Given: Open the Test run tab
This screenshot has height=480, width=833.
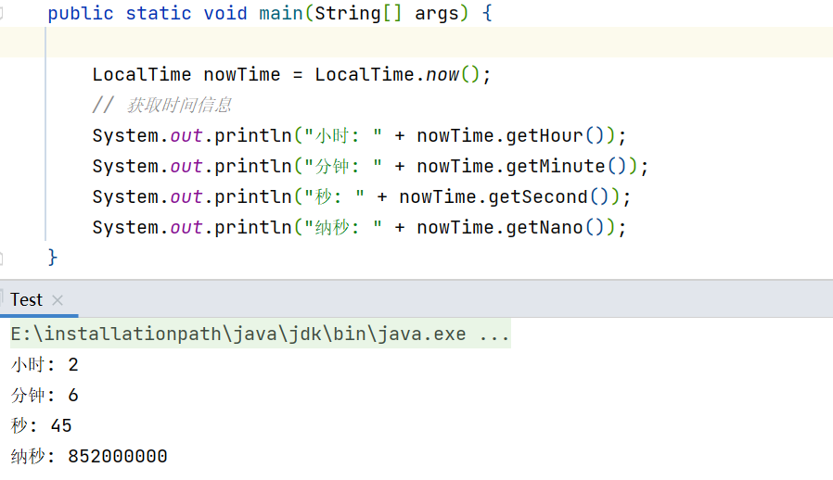Looking at the screenshot, I should tap(26, 300).
